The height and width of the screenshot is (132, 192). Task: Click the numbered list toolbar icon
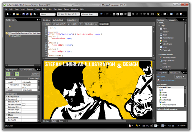click(x=137, y=14)
